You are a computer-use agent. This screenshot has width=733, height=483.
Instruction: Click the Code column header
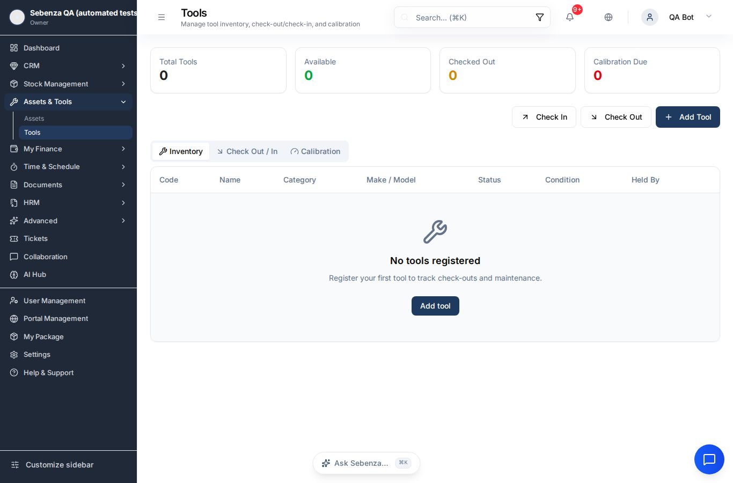click(168, 180)
